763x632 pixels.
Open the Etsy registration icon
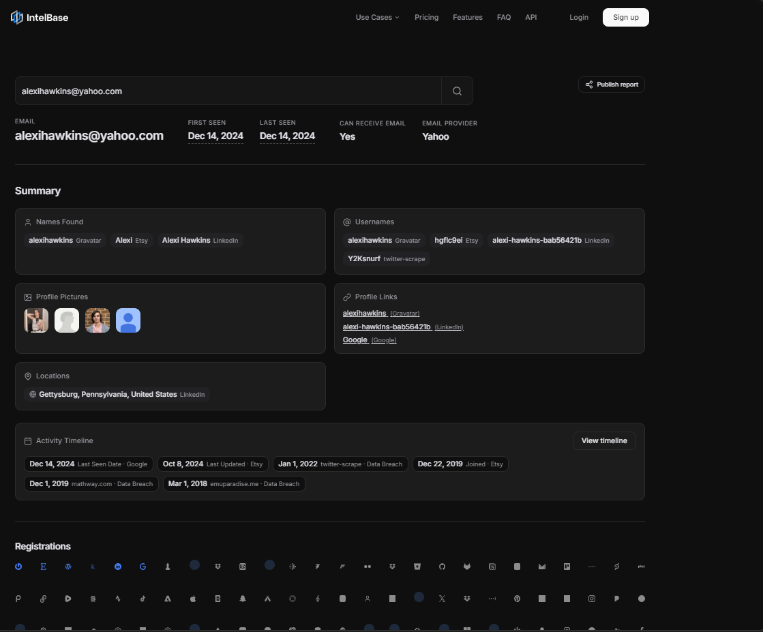click(44, 567)
